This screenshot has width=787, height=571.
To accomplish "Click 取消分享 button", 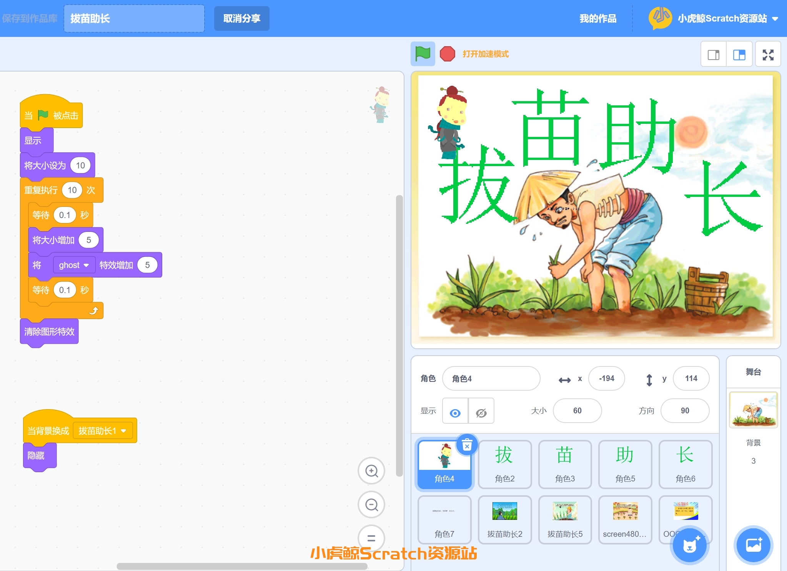I will coord(241,18).
